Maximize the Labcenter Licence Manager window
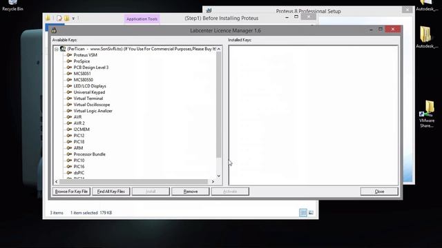The image size is (442, 248). (381, 29)
